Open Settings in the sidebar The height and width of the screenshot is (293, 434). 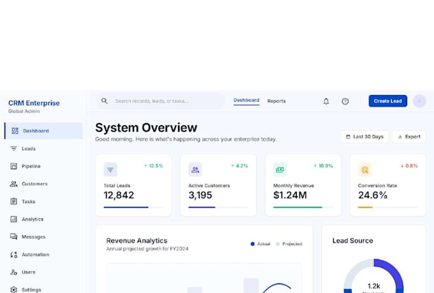(x=43, y=289)
